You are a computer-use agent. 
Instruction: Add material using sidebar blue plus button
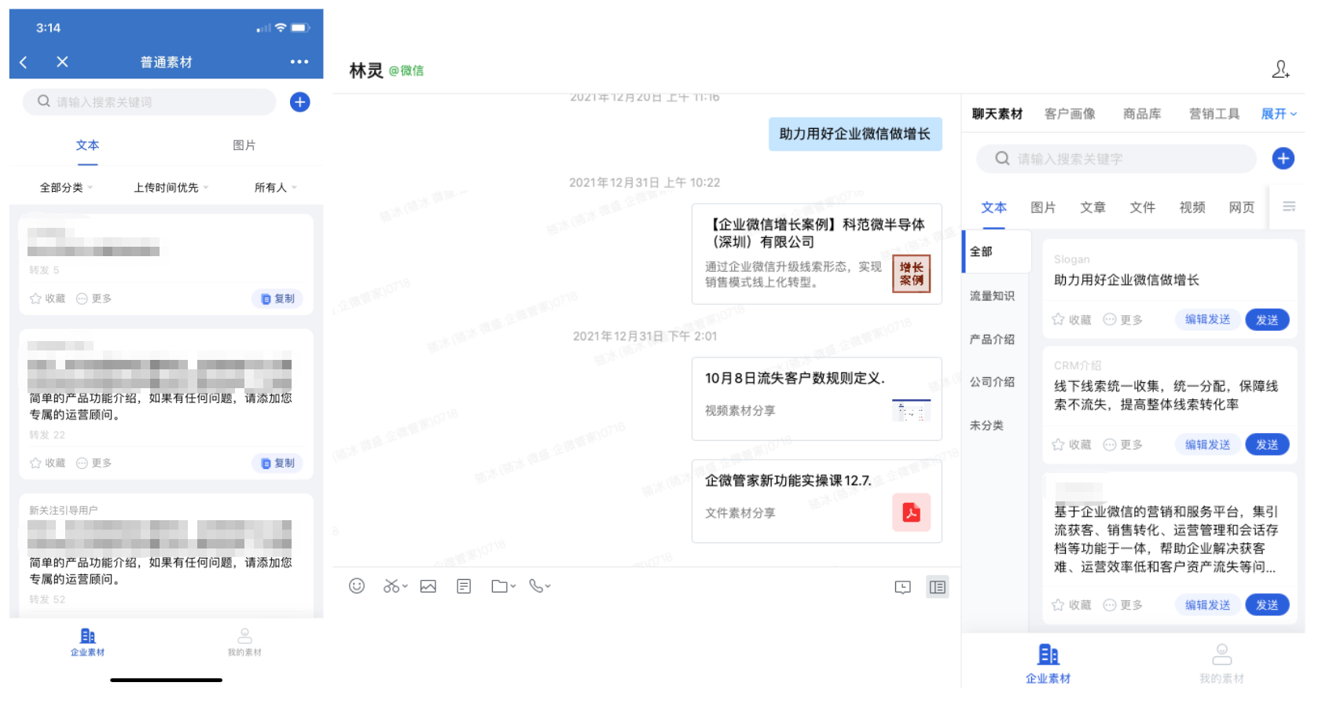1283,159
